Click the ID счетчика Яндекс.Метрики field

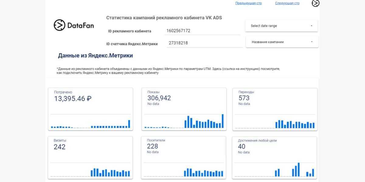pos(203,43)
